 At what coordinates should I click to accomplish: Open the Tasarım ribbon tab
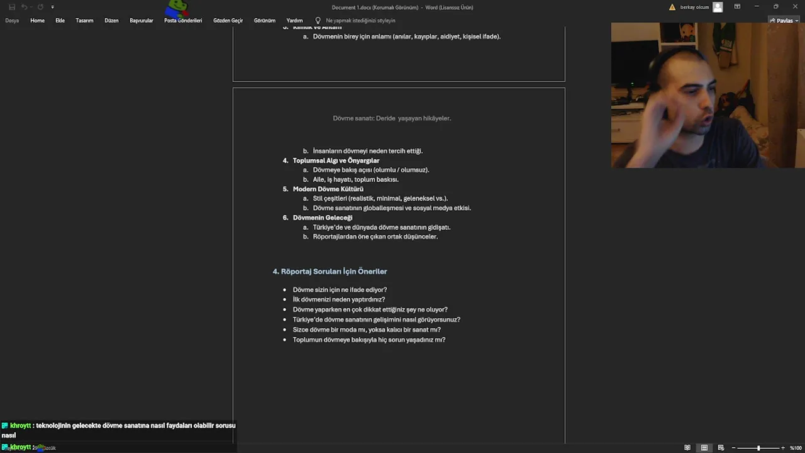tap(84, 20)
